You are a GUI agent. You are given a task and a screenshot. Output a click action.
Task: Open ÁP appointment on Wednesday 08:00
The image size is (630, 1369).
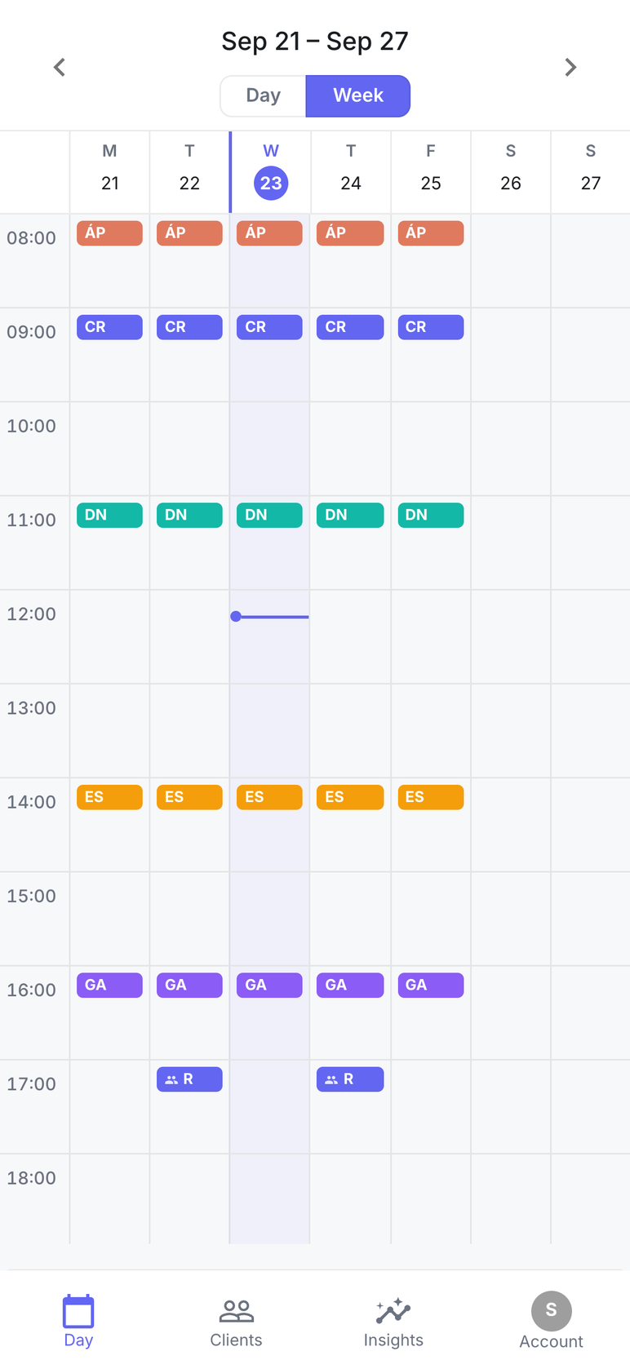269,233
